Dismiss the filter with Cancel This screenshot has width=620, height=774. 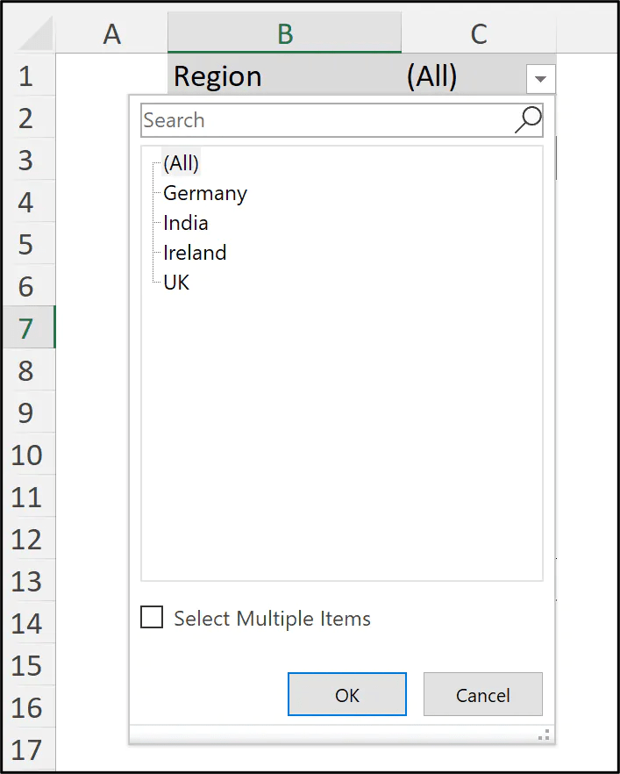[482, 694]
